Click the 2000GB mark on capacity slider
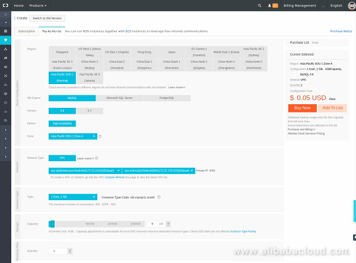Screen dimensions: 356x263 coord(135,224)
